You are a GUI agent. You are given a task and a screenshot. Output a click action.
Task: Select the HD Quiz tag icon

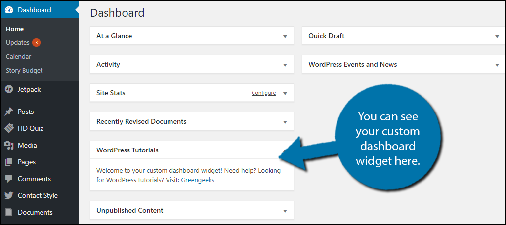[9, 128]
